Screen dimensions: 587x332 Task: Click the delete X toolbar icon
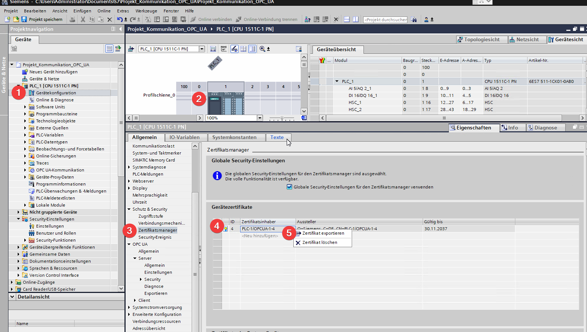coord(110,19)
